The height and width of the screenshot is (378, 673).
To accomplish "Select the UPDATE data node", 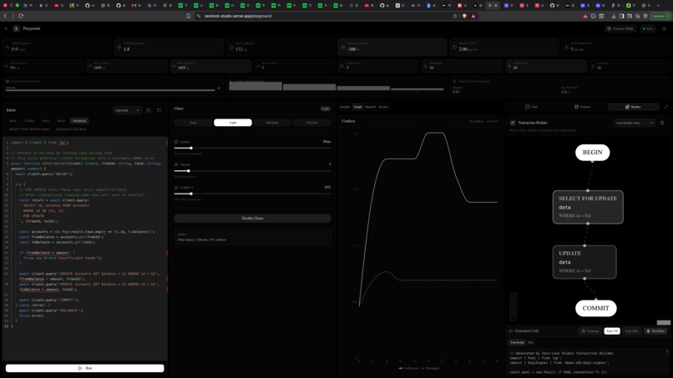I will (x=584, y=262).
